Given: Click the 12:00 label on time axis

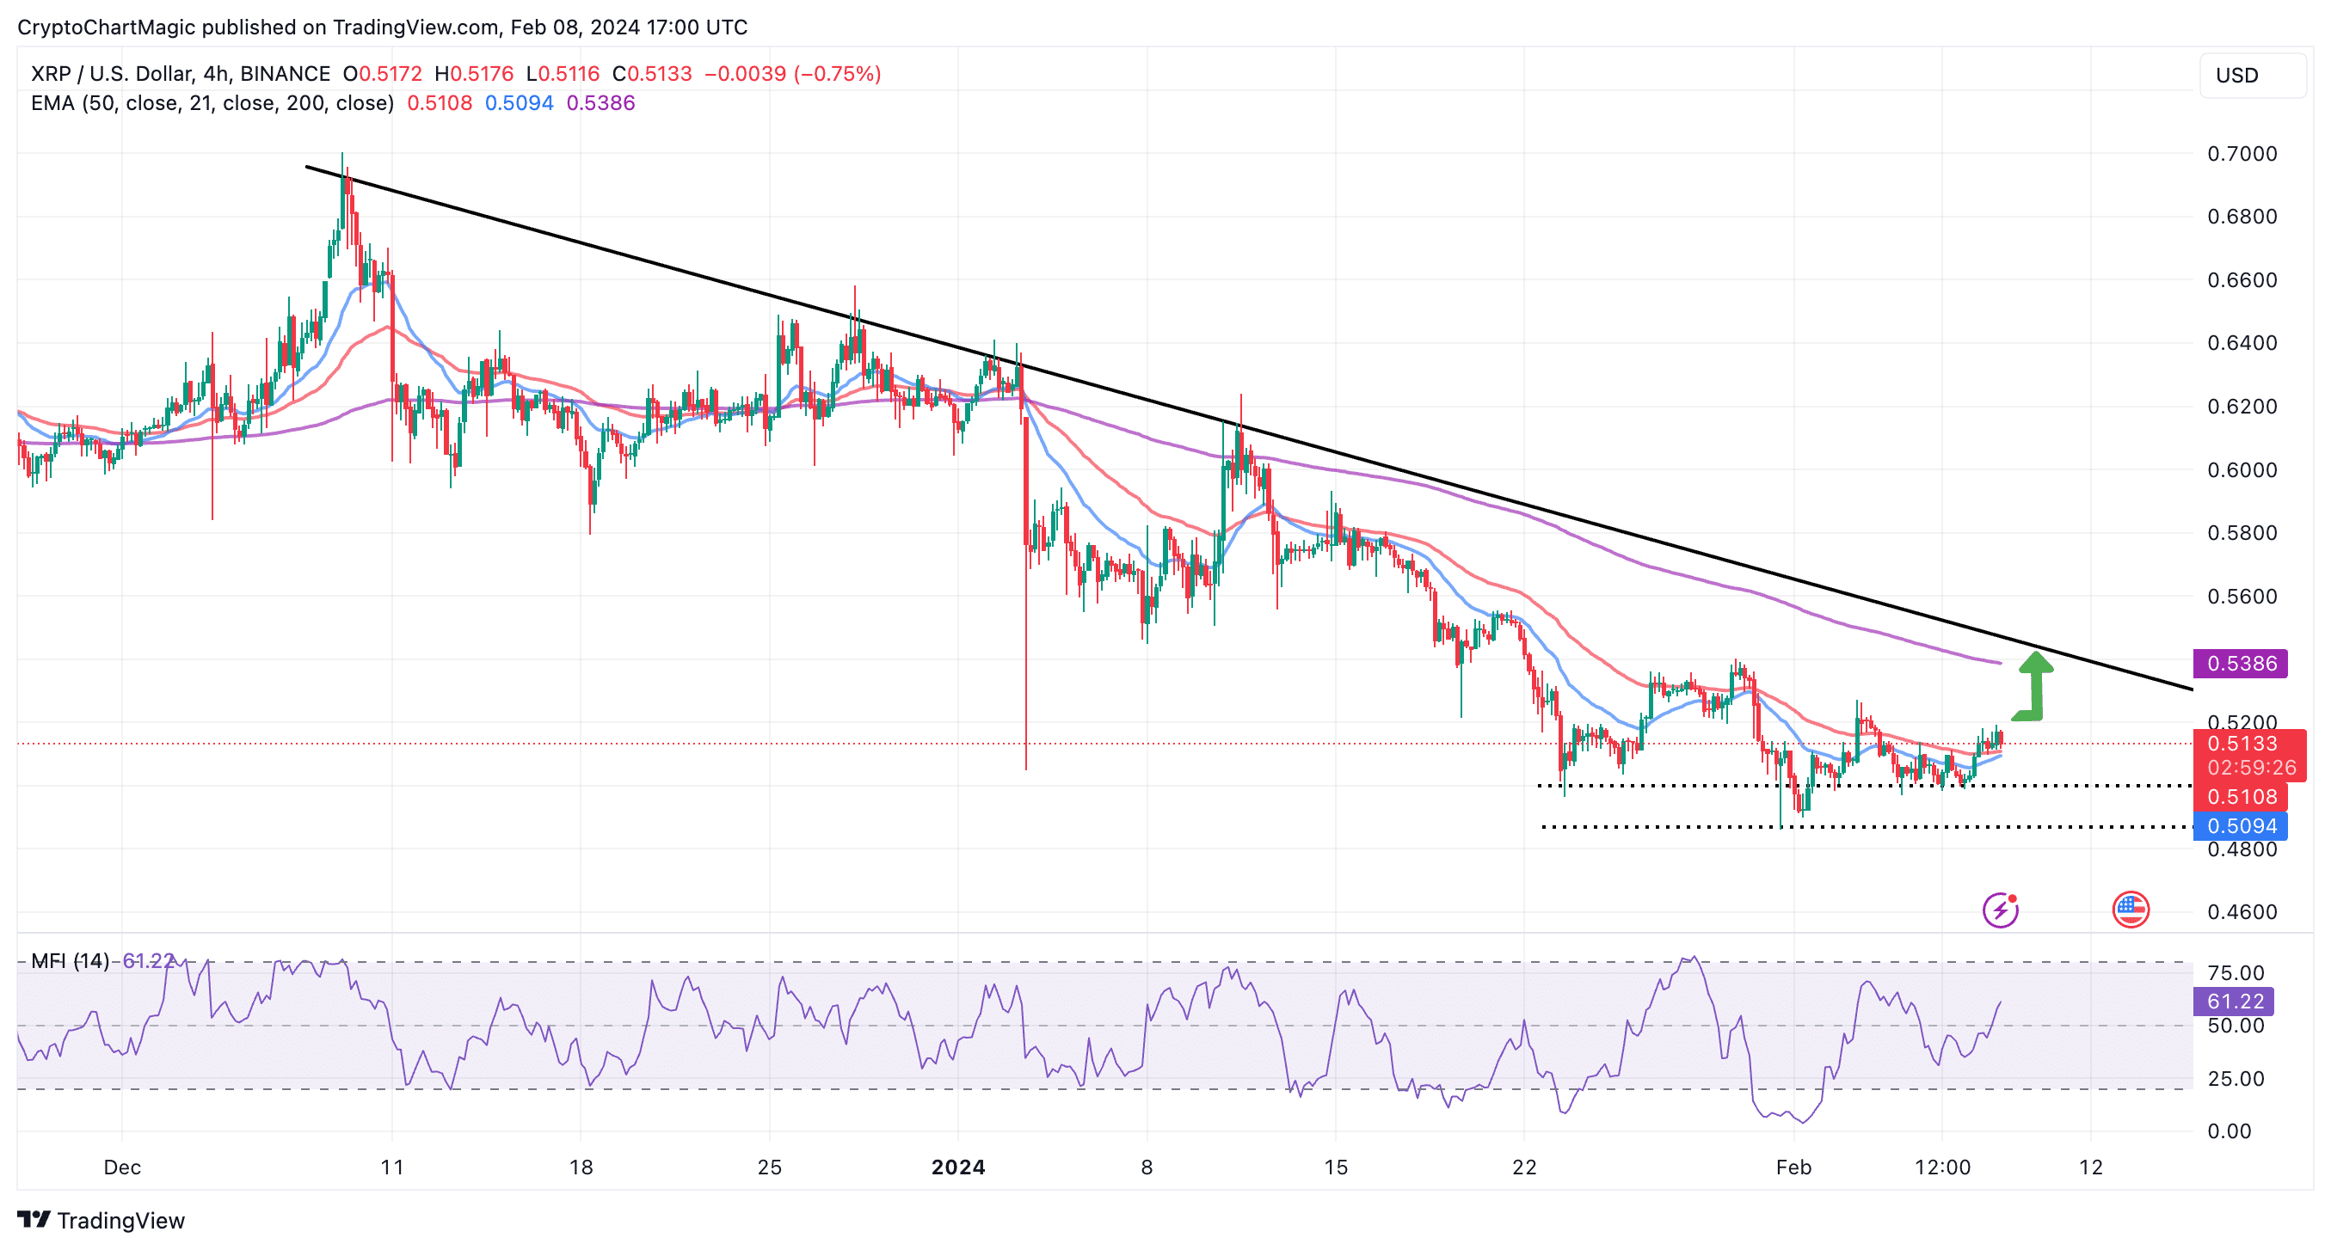Looking at the screenshot, I should (1942, 1167).
